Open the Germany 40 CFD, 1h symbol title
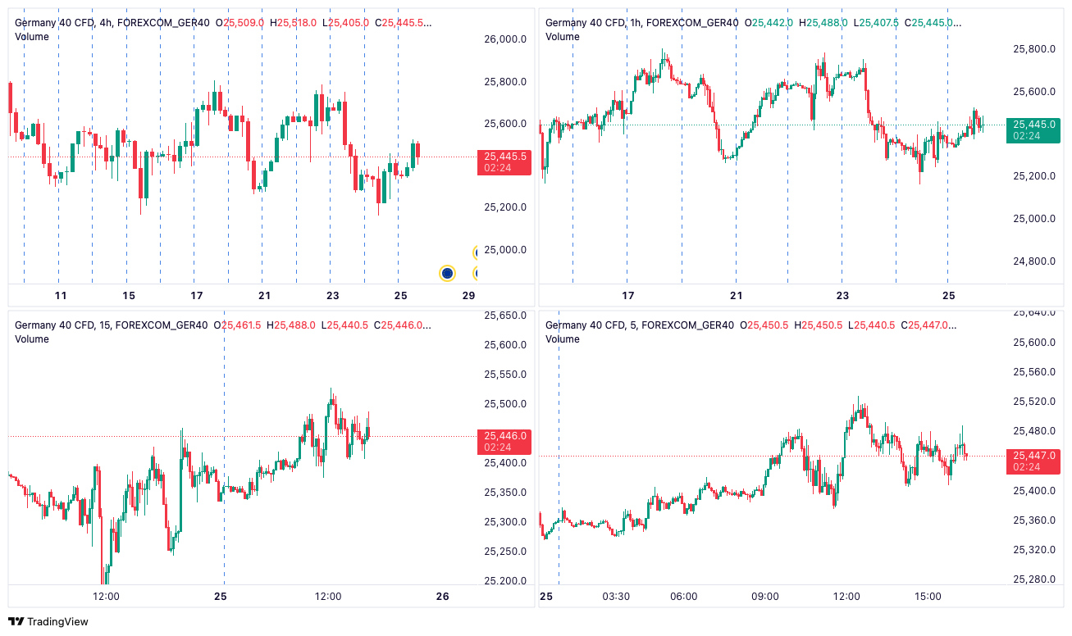1072x636 pixels. (x=641, y=23)
